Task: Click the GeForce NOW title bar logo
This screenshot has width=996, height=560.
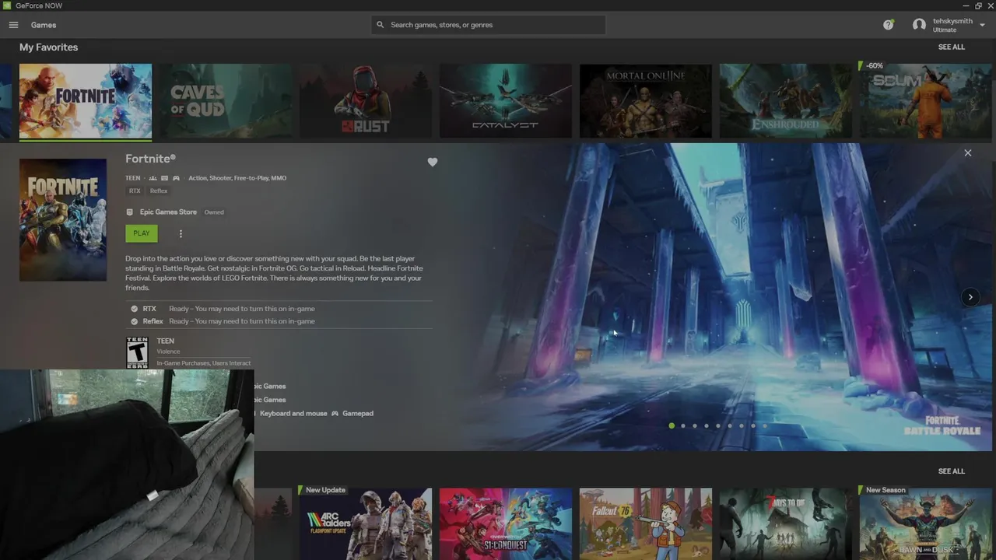Action: tap(7, 5)
